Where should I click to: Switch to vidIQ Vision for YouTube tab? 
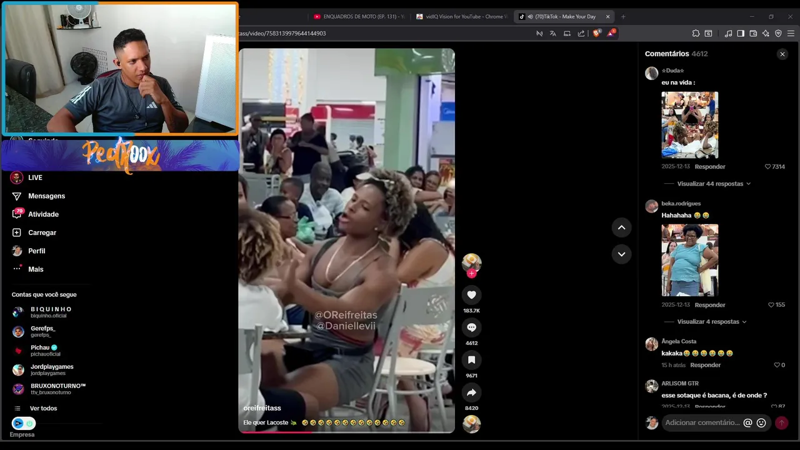(x=461, y=17)
